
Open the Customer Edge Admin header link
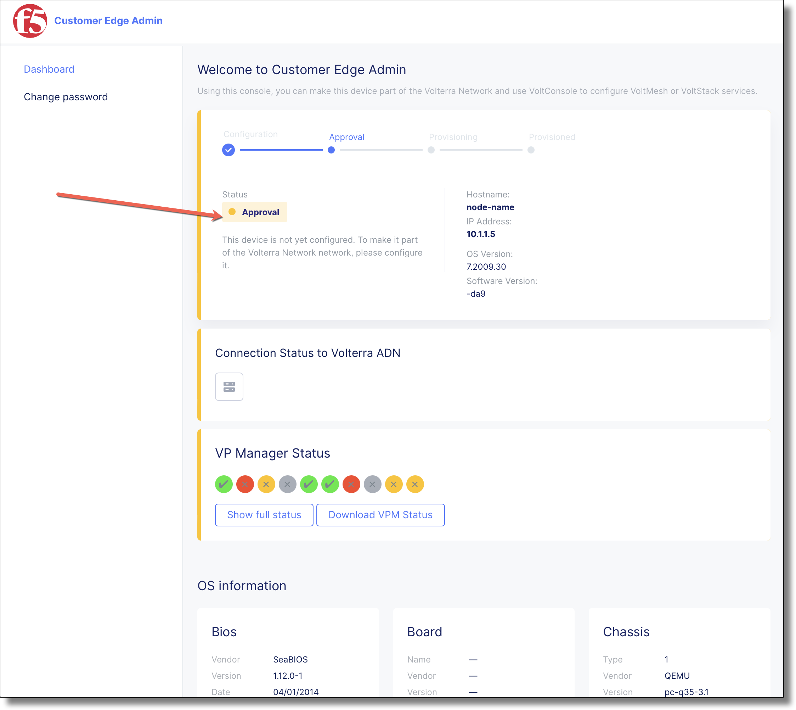108,21
